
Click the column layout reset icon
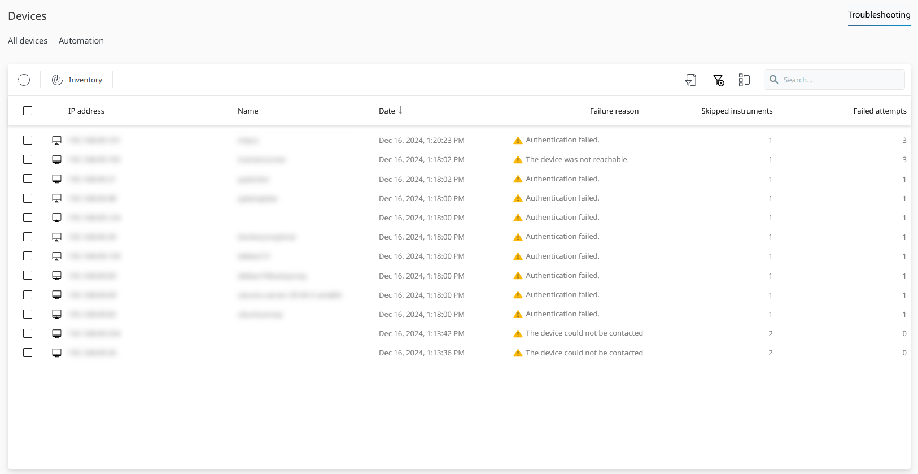tap(744, 80)
